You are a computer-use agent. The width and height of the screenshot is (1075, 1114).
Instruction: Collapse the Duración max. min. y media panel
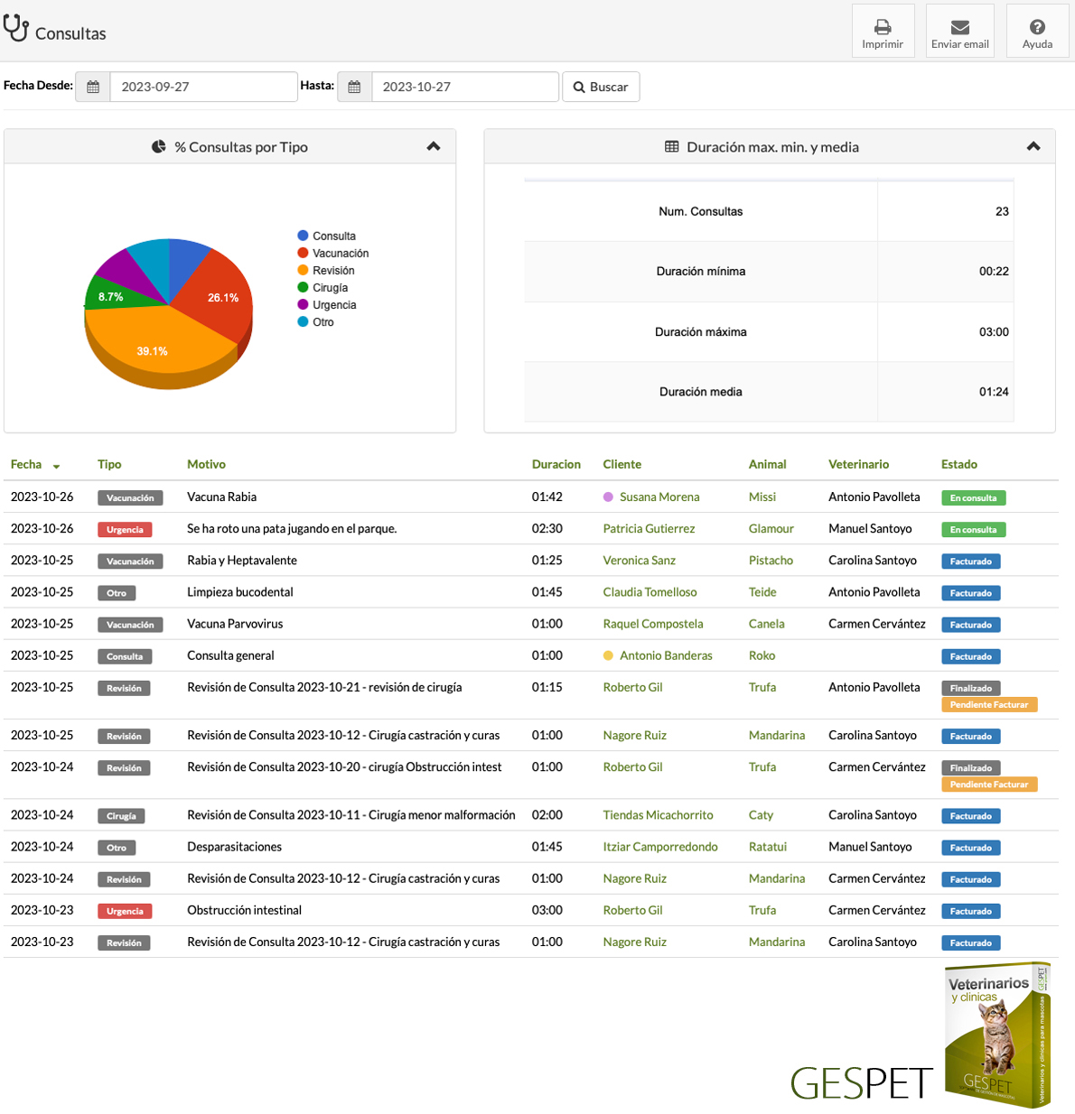(x=1033, y=146)
